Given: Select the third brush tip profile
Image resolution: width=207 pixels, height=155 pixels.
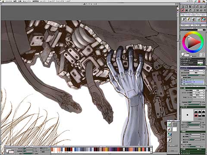Looking at the screenshot, I should [204, 112].
